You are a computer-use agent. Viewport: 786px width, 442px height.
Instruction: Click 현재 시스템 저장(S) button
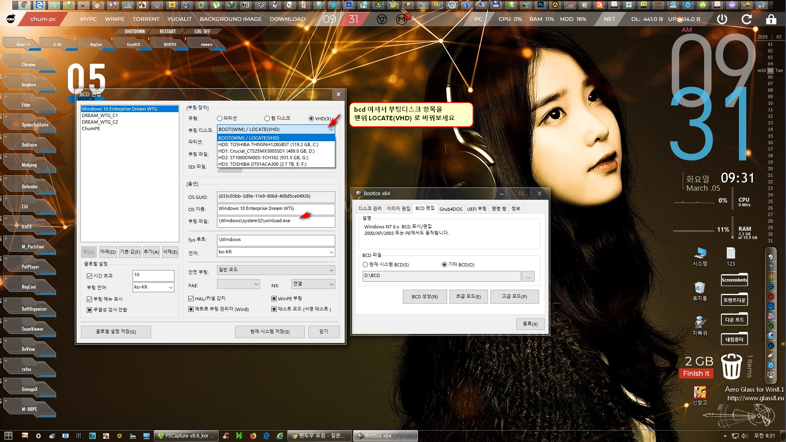(x=270, y=331)
